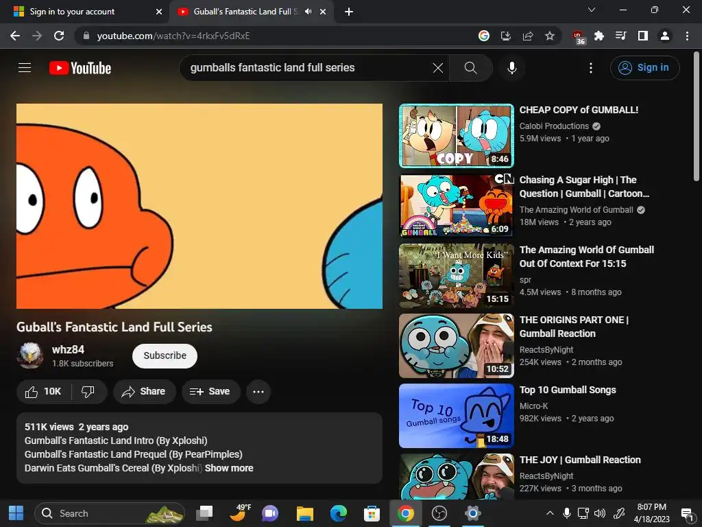702x527 pixels.
Task: Open Chrome profile icon
Action: [665, 36]
